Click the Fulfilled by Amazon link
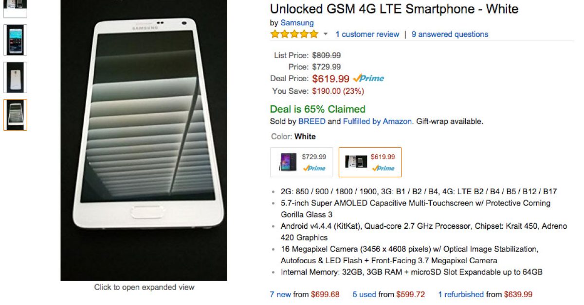Screen dimensions: 584x305 tap(377, 121)
